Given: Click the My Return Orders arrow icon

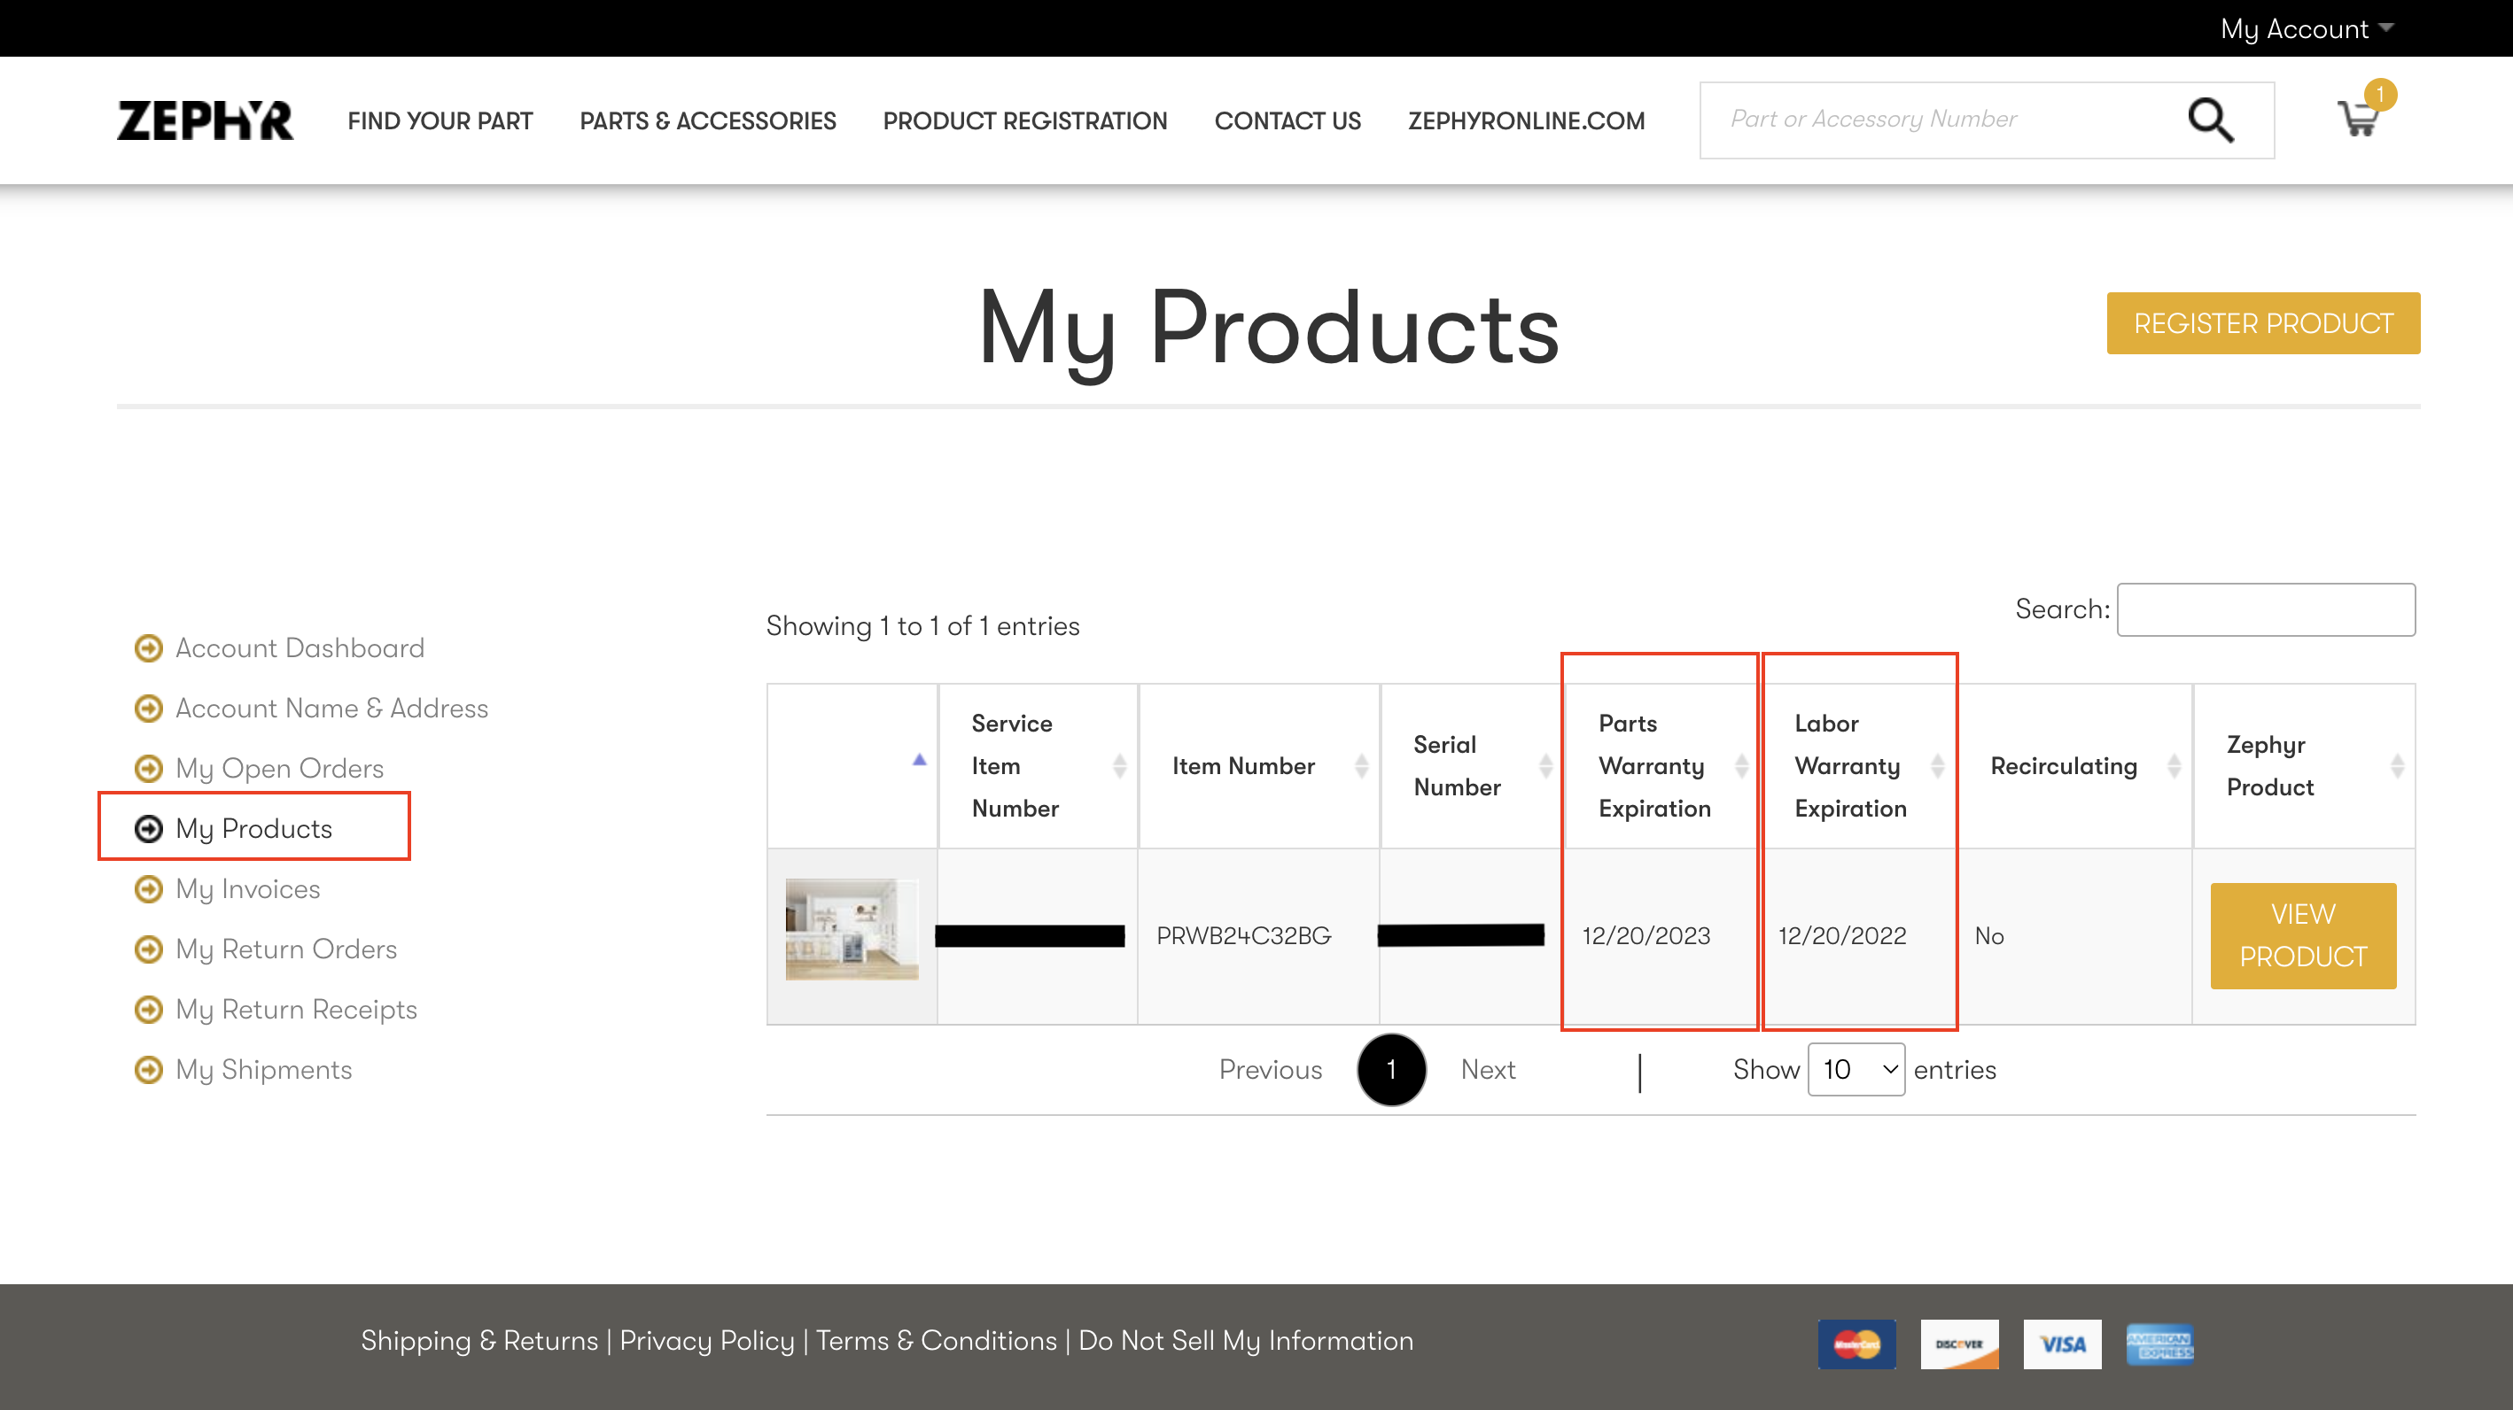Looking at the screenshot, I should pos(148,949).
